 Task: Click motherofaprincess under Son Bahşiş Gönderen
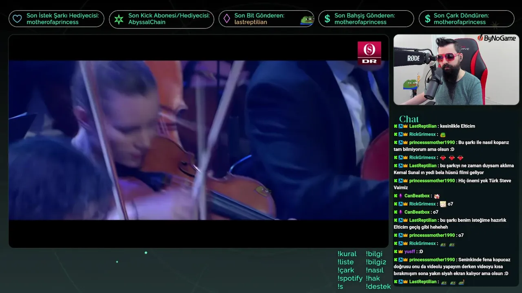pos(361,22)
